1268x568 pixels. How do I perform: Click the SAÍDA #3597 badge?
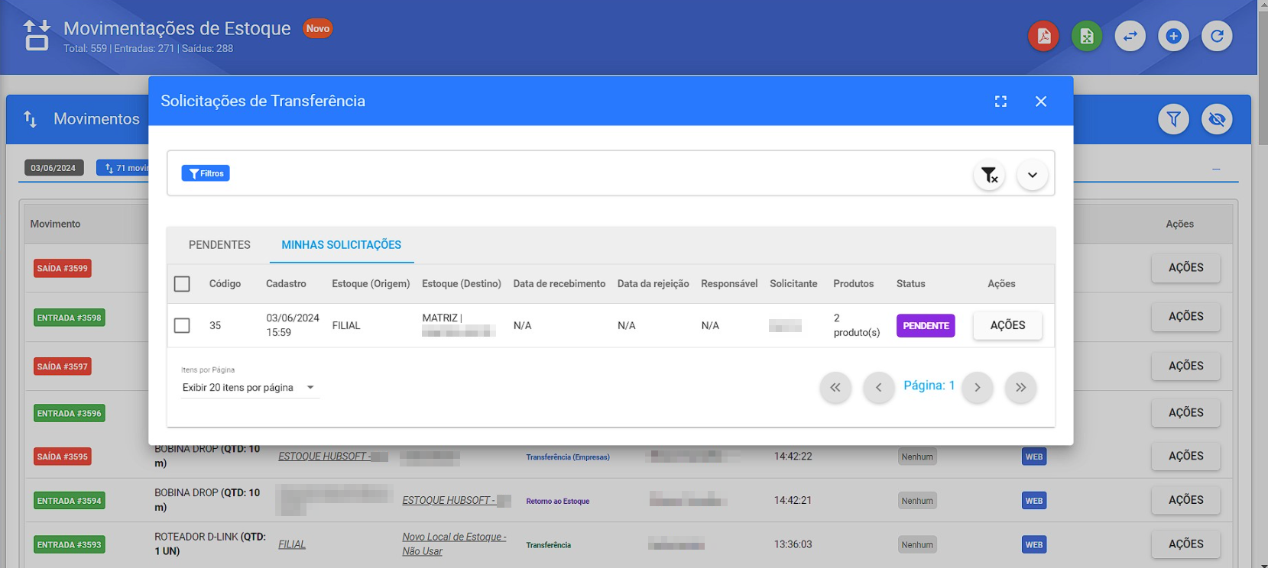63,366
